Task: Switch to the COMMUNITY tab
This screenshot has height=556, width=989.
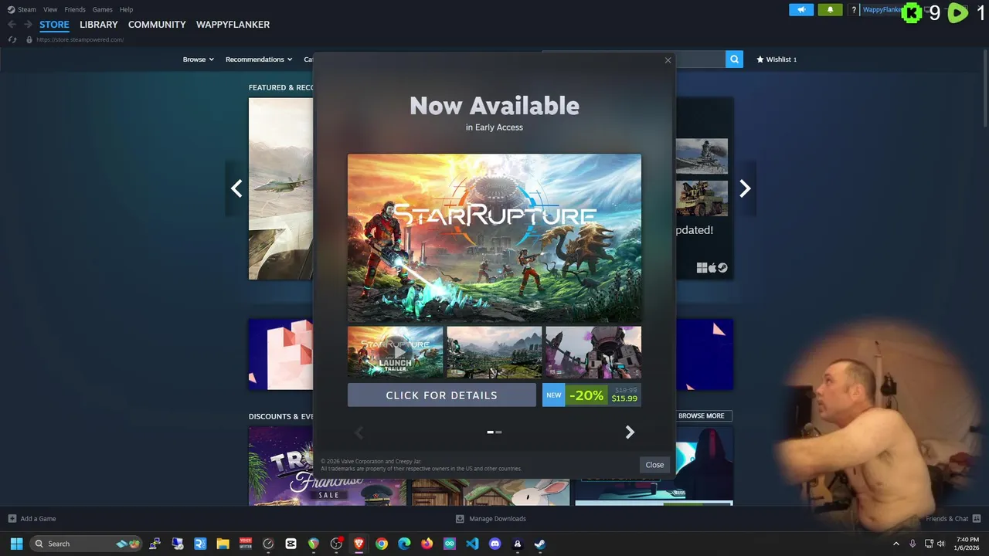Action: click(x=157, y=25)
